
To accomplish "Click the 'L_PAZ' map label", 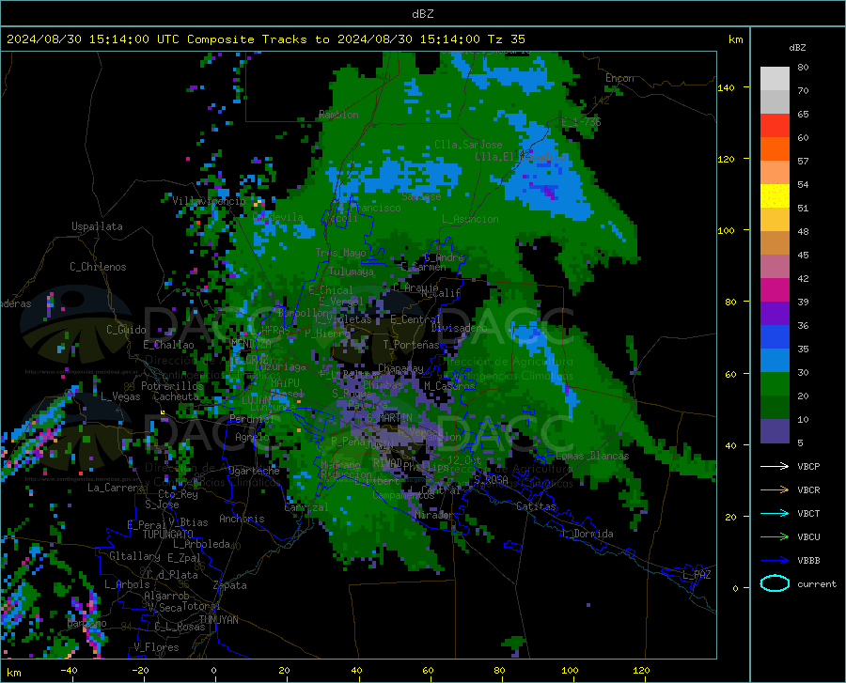I will [697, 575].
